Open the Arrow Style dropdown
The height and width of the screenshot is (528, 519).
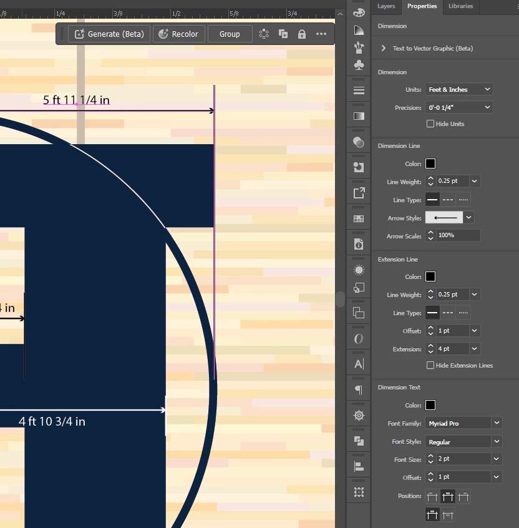pyautogui.click(x=469, y=218)
